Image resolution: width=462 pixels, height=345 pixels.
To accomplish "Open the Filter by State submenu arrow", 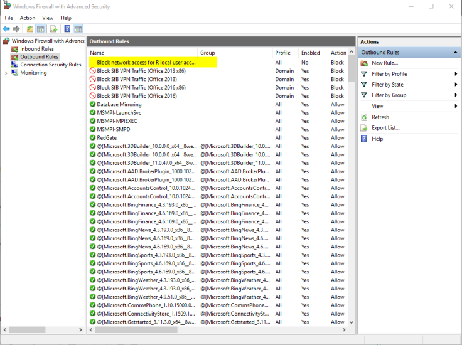I will 456,85.
